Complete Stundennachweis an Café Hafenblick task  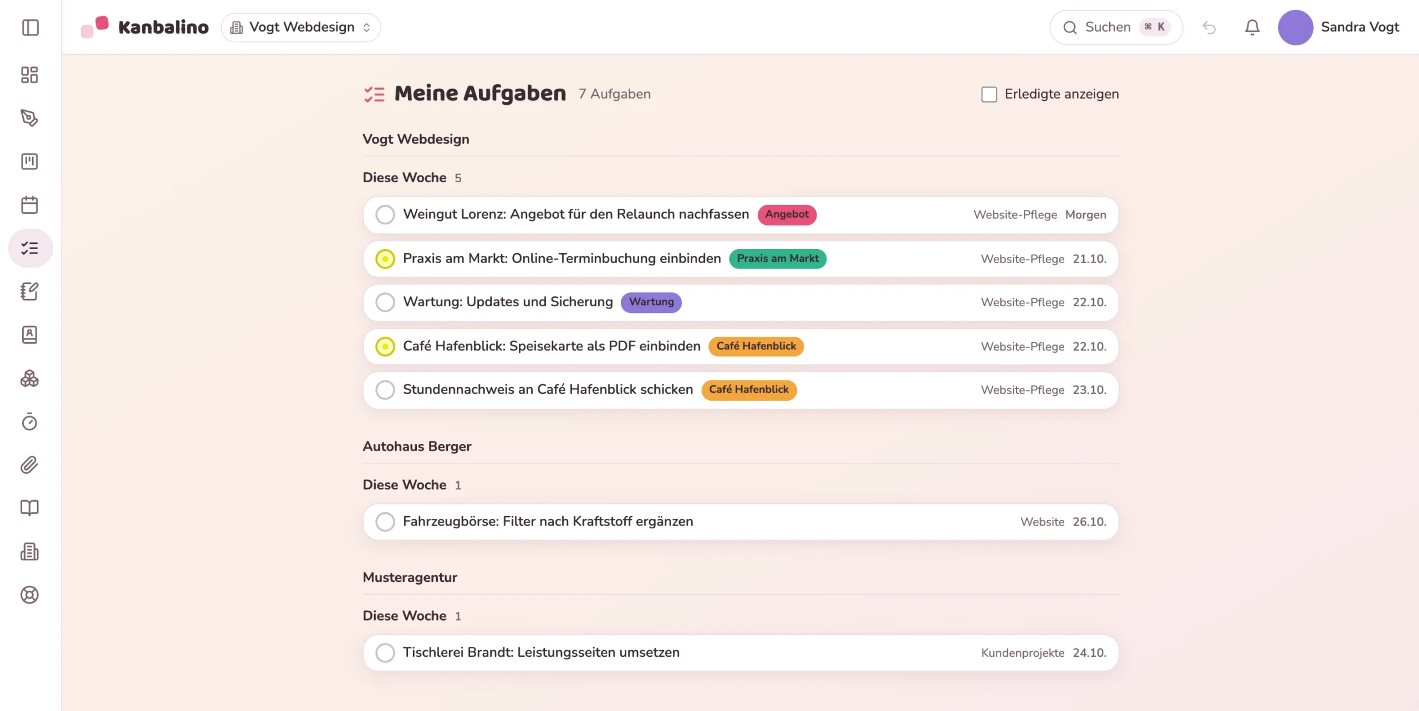[x=385, y=390]
